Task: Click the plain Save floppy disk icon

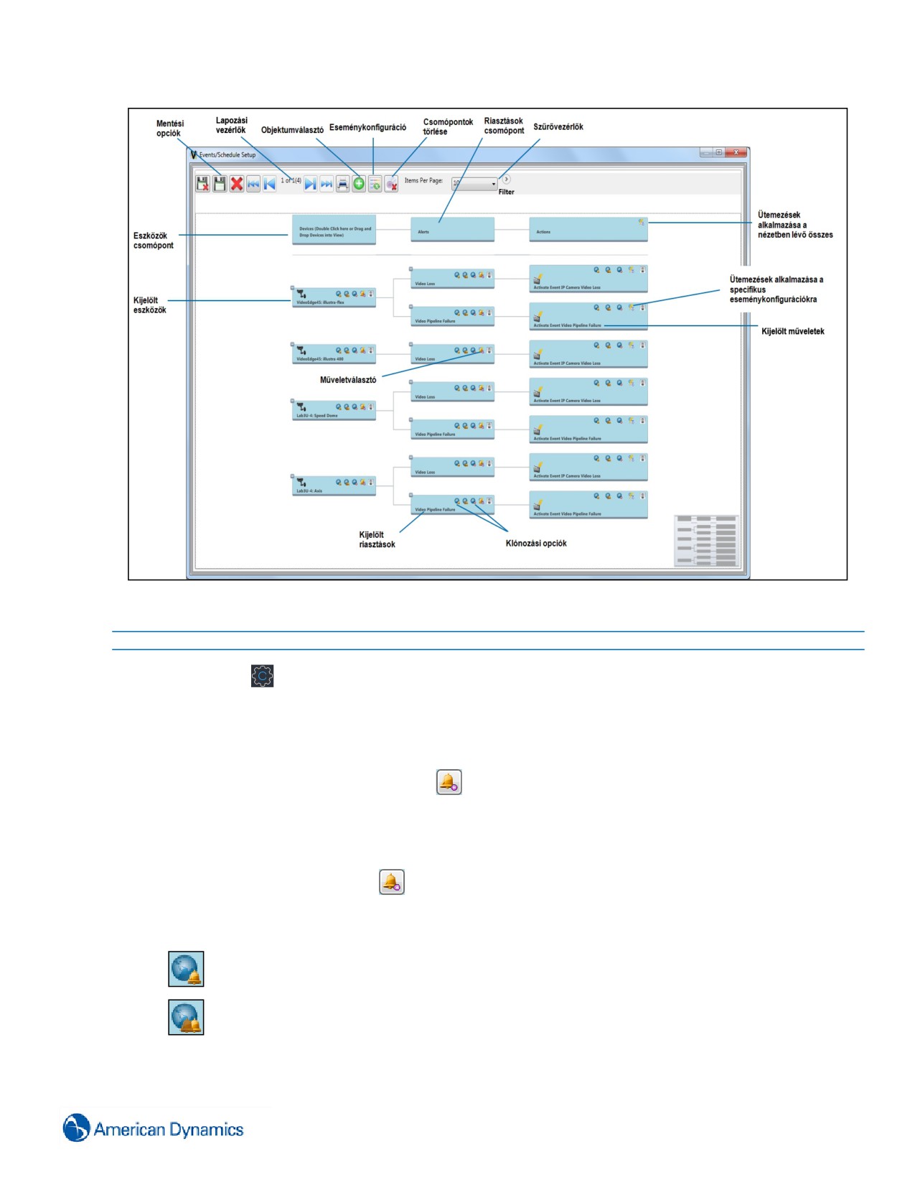Action: tap(220, 184)
